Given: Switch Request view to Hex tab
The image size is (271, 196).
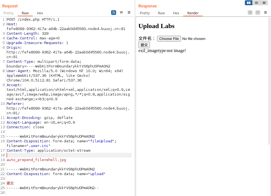Looking at the screenshot, I should 40,13.
